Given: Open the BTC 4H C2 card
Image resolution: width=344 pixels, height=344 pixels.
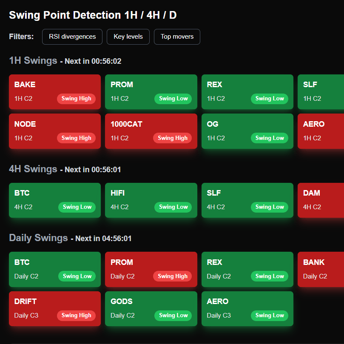Looking at the screenshot, I should click(55, 200).
